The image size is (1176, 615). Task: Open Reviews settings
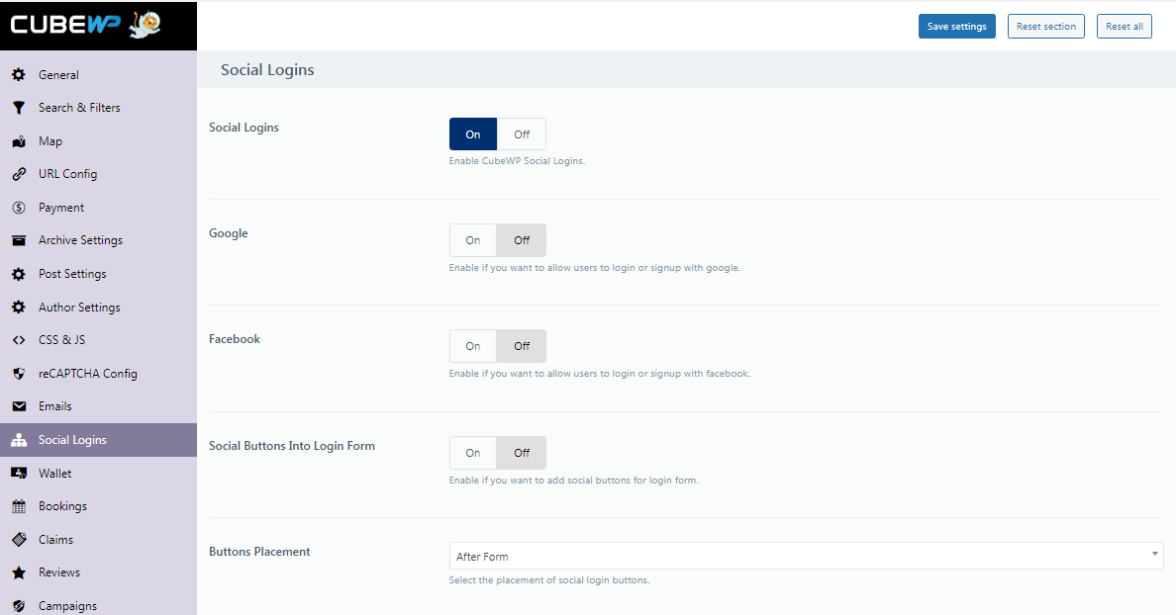pos(98,573)
